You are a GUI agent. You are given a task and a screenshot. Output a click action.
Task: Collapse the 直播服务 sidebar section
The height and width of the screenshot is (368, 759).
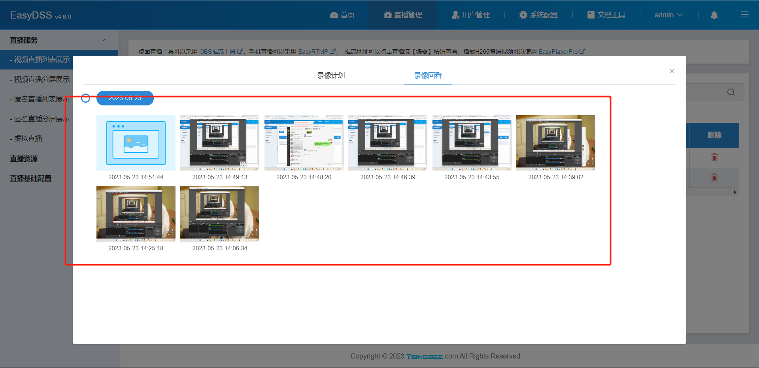[105, 40]
